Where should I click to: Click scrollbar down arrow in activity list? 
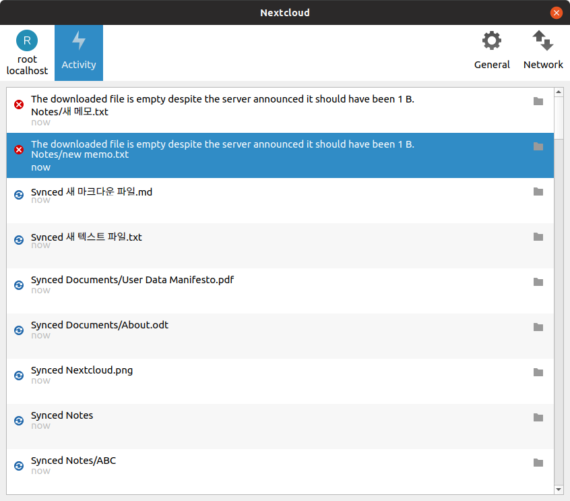[559, 490]
